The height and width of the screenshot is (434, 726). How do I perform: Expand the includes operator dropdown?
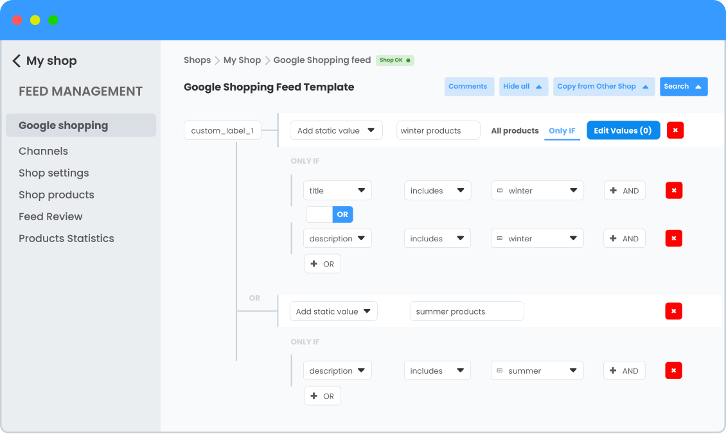click(437, 190)
